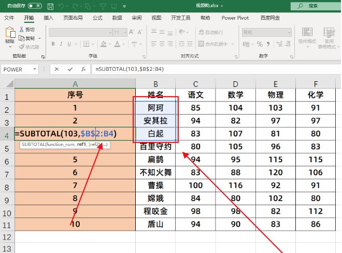
Task: Click the percent style icon
Action: click(x=260, y=44)
